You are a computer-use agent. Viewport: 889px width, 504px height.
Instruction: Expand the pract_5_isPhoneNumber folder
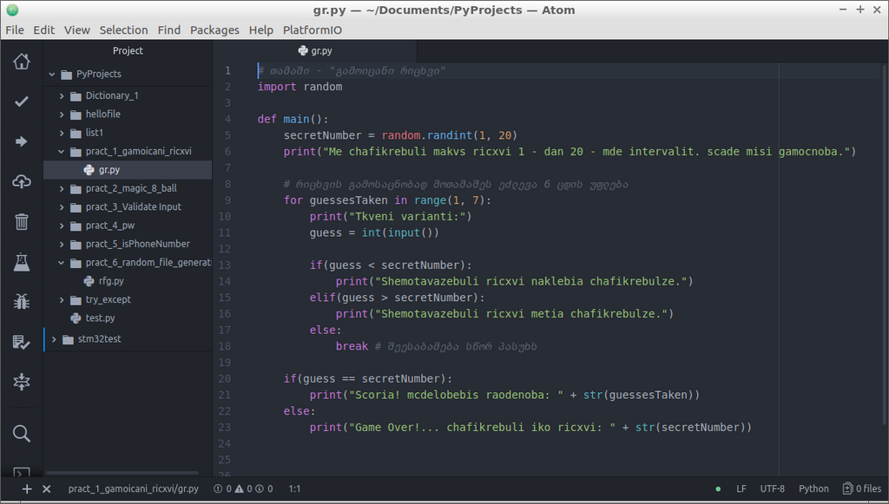[62, 244]
